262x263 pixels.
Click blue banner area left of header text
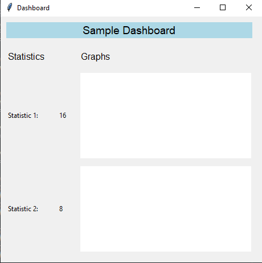(44, 30)
